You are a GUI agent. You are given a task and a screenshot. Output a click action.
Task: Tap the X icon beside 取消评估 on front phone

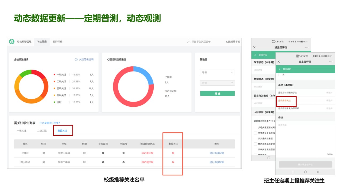(x=279, y=69)
